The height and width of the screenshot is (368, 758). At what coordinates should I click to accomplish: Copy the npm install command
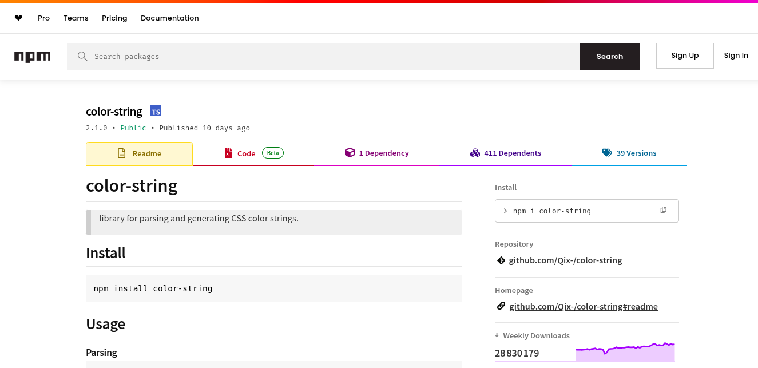663,210
